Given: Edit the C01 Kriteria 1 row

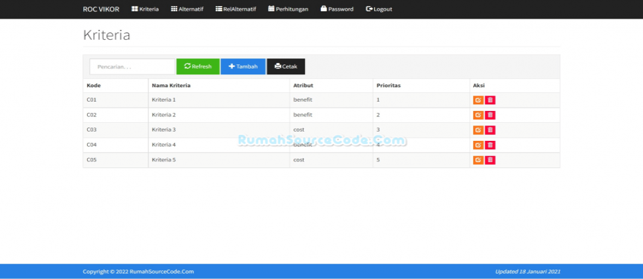Looking at the screenshot, I should [x=478, y=100].
